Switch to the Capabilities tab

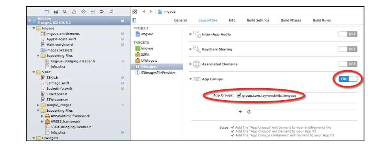click(x=208, y=21)
